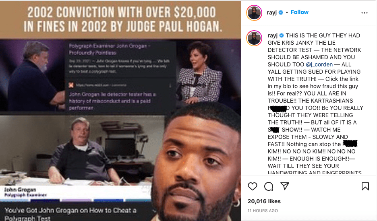377x221 pixels.
Task: Click the verified badge next to rayj in caption
Action: (282, 35)
